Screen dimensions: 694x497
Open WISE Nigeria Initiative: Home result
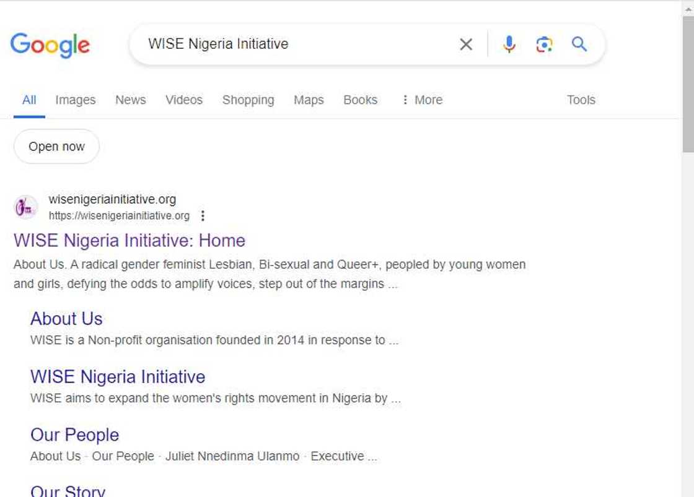[130, 241]
